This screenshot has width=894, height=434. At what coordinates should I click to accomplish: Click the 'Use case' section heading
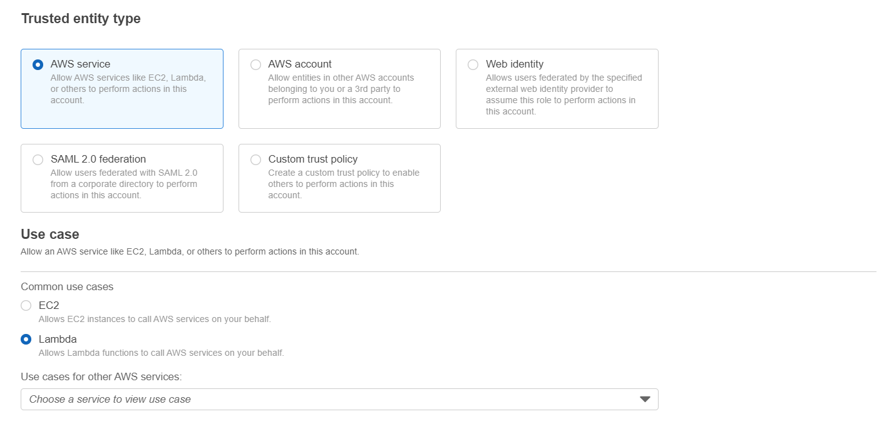coord(50,235)
